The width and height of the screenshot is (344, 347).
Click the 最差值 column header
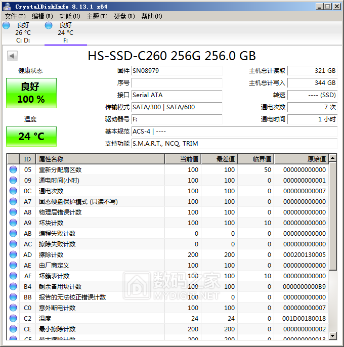click(220, 159)
